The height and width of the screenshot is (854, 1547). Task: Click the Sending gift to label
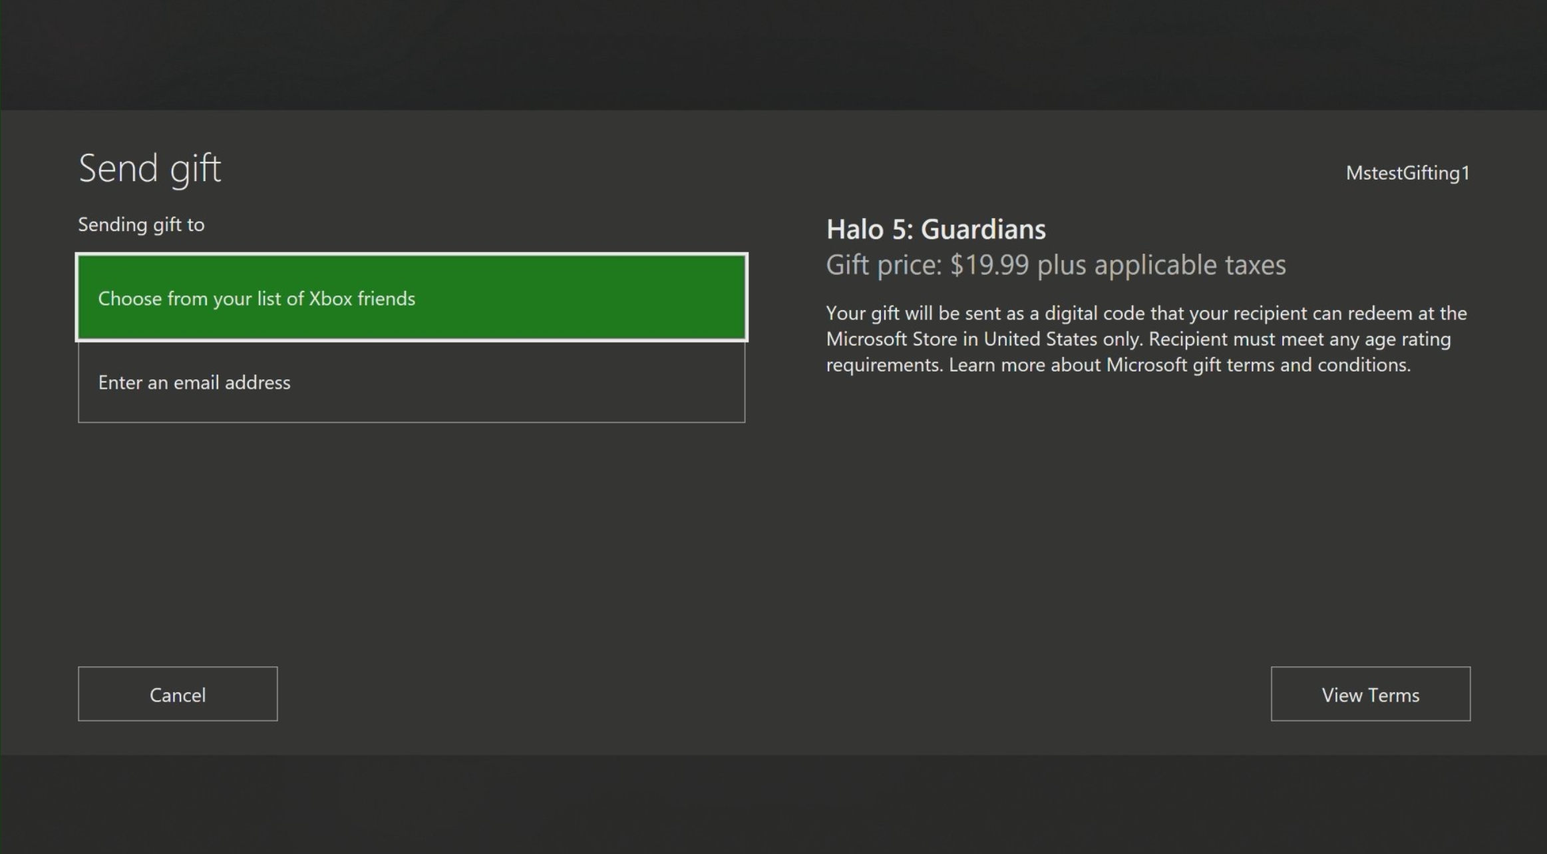click(x=141, y=225)
